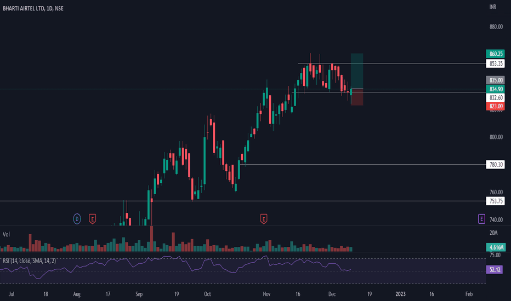Click the Dec label on time axis

click(332, 294)
